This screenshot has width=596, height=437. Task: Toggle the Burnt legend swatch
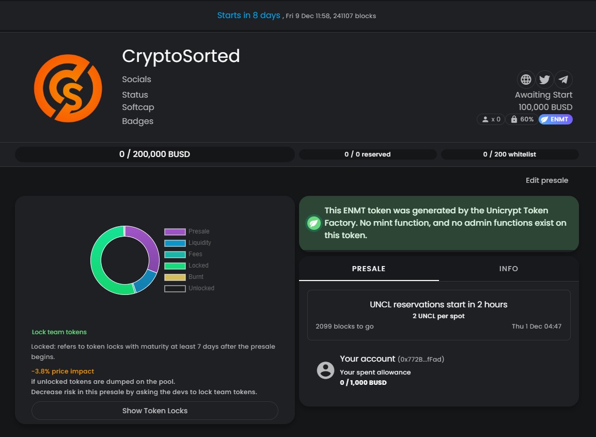pos(175,277)
